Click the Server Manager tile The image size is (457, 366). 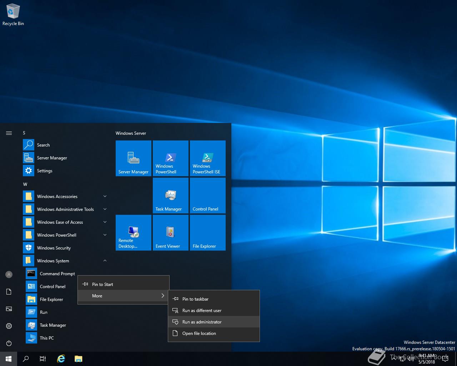tap(134, 158)
